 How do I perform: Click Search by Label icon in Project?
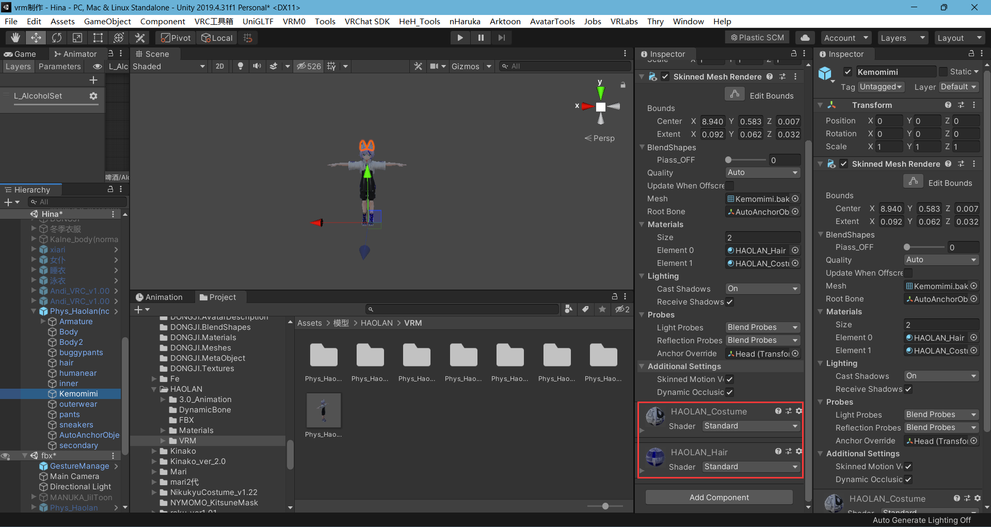click(585, 309)
